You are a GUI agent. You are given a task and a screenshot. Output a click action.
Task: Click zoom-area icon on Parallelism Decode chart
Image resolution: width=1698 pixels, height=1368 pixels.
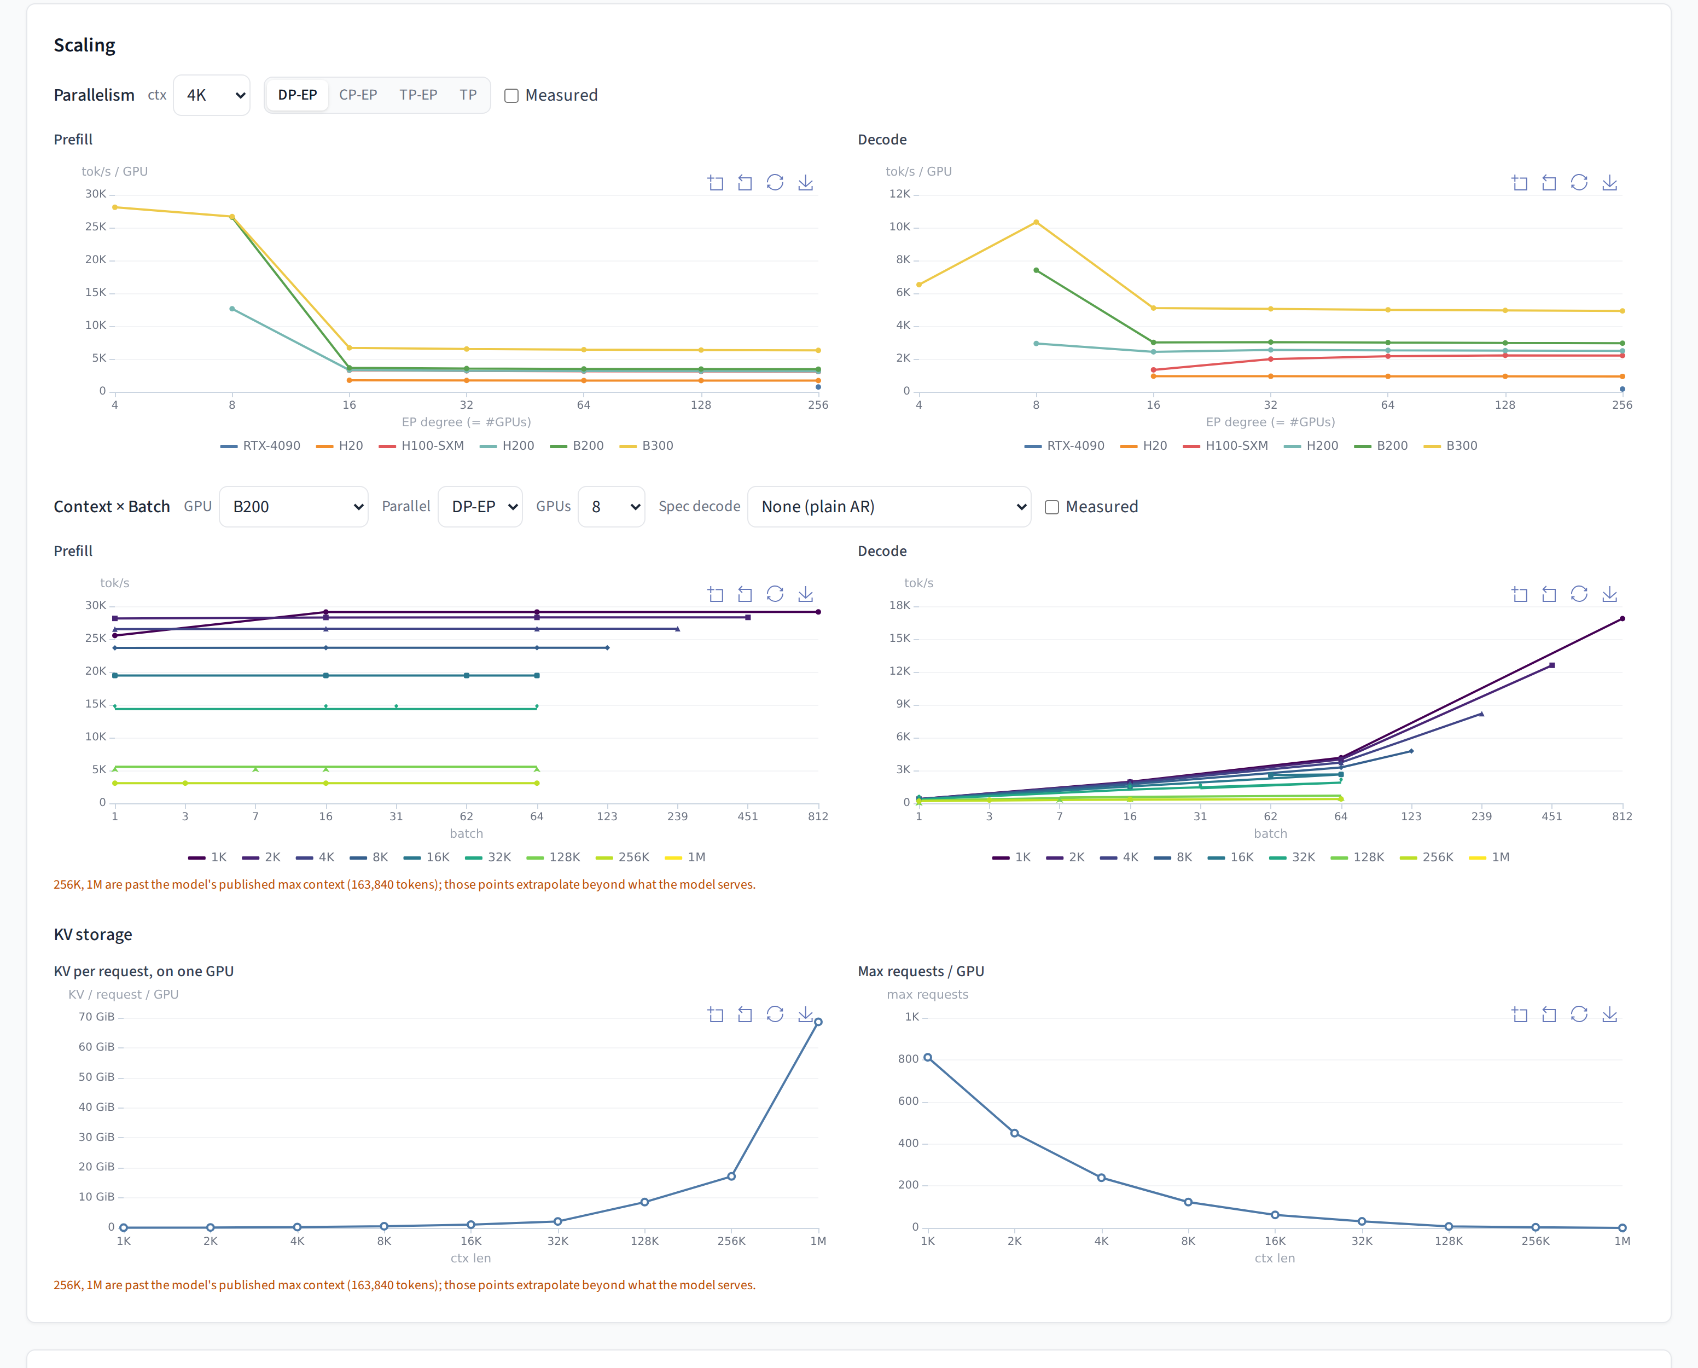[1519, 183]
